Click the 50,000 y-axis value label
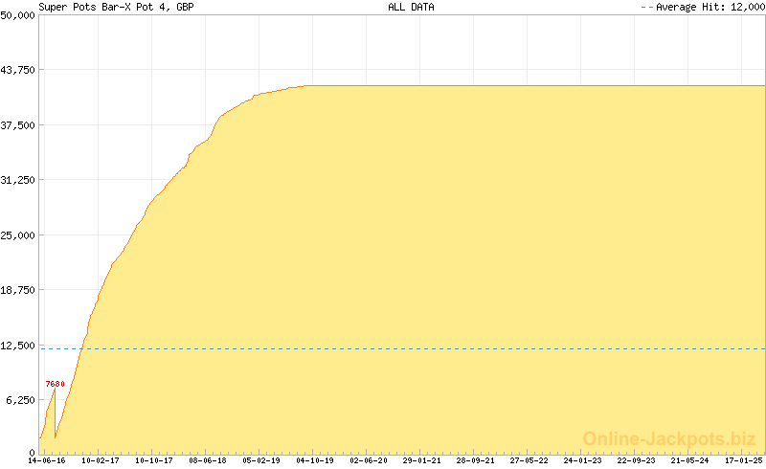Image resolution: width=766 pixels, height=469 pixels. pyautogui.click(x=18, y=15)
